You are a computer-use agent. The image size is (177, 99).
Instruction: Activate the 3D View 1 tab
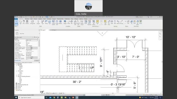(54, 30)
